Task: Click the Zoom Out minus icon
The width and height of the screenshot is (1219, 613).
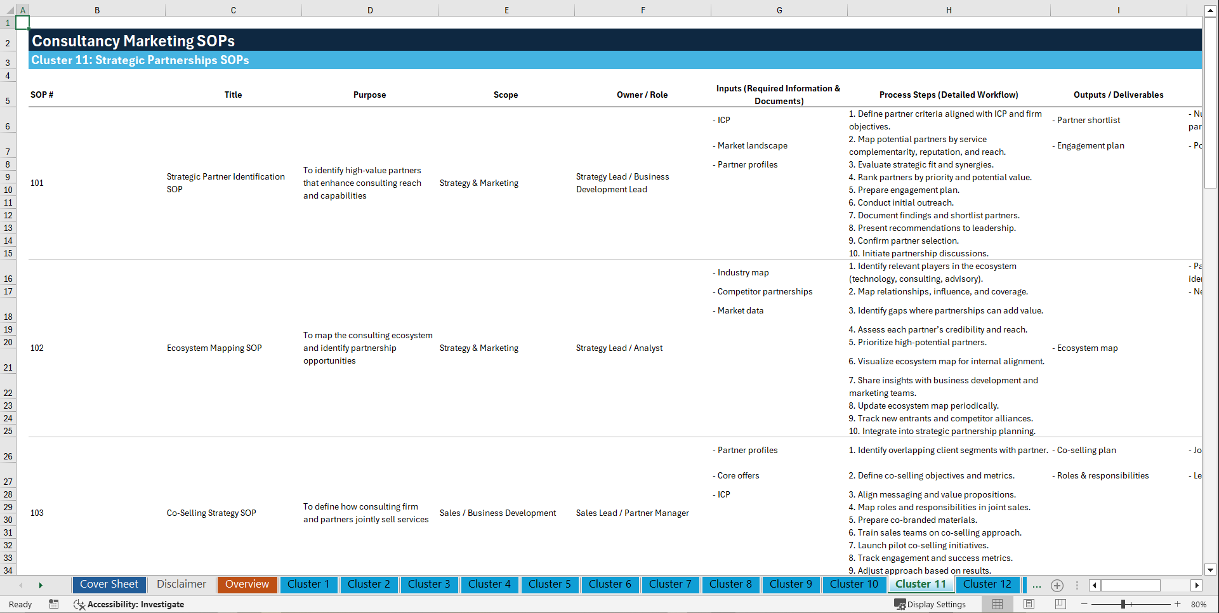Action: tap(1085, 604)
